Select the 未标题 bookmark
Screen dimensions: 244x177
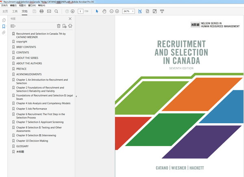coord(20,152)
